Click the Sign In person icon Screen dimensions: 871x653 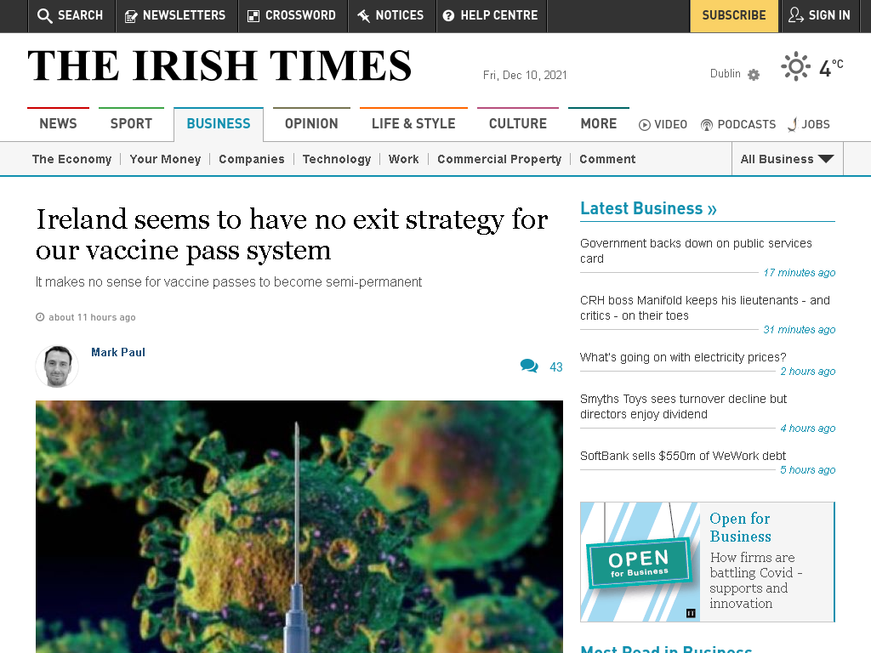click(795, 15)
